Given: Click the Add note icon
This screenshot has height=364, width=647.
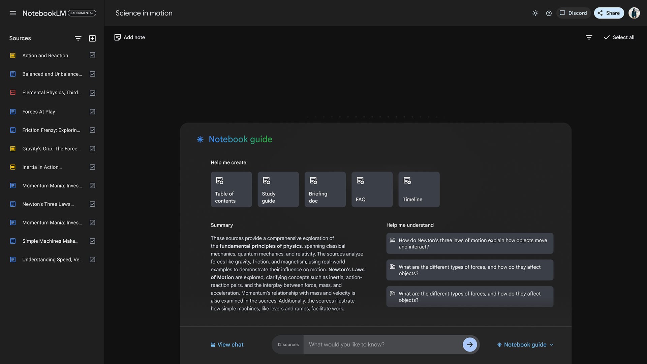Looking at the screenshot, I should pyautogui.click(x=117, y=37).
